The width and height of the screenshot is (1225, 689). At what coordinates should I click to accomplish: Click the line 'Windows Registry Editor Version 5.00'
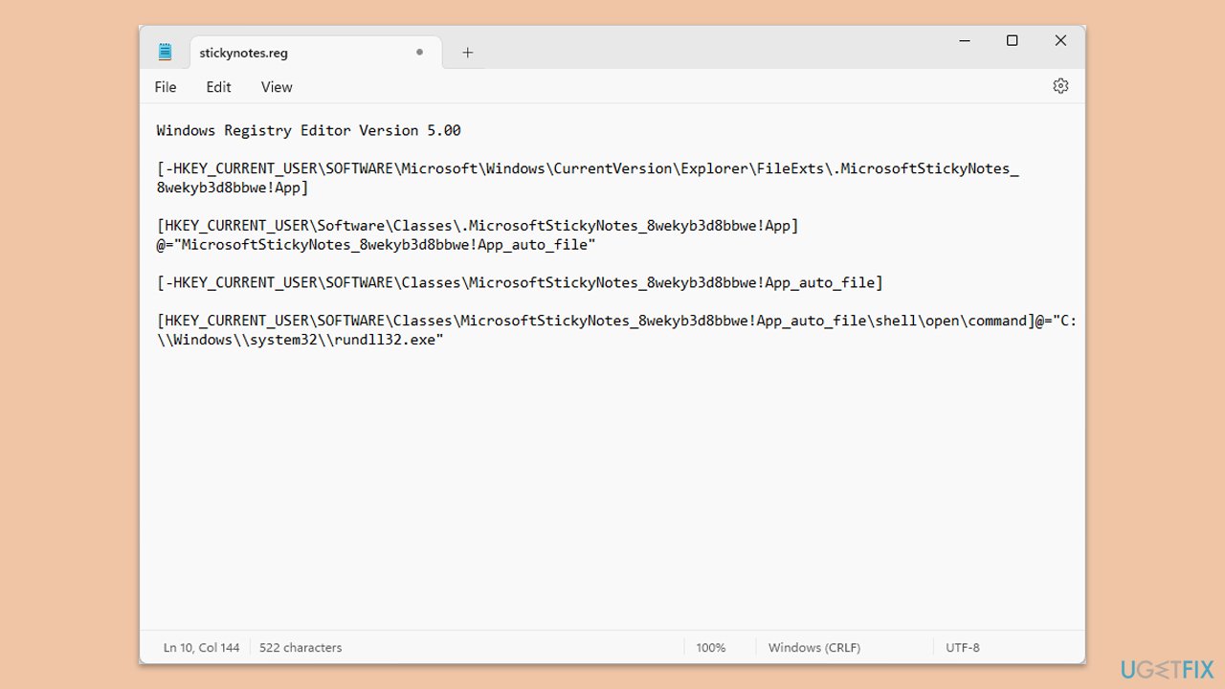point(309,130)
